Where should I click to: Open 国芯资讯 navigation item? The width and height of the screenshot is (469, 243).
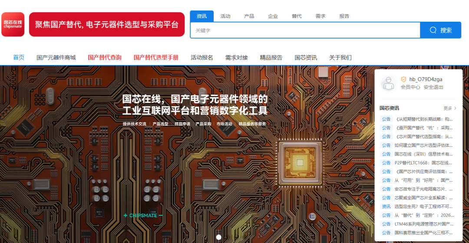tap(306, 57)
